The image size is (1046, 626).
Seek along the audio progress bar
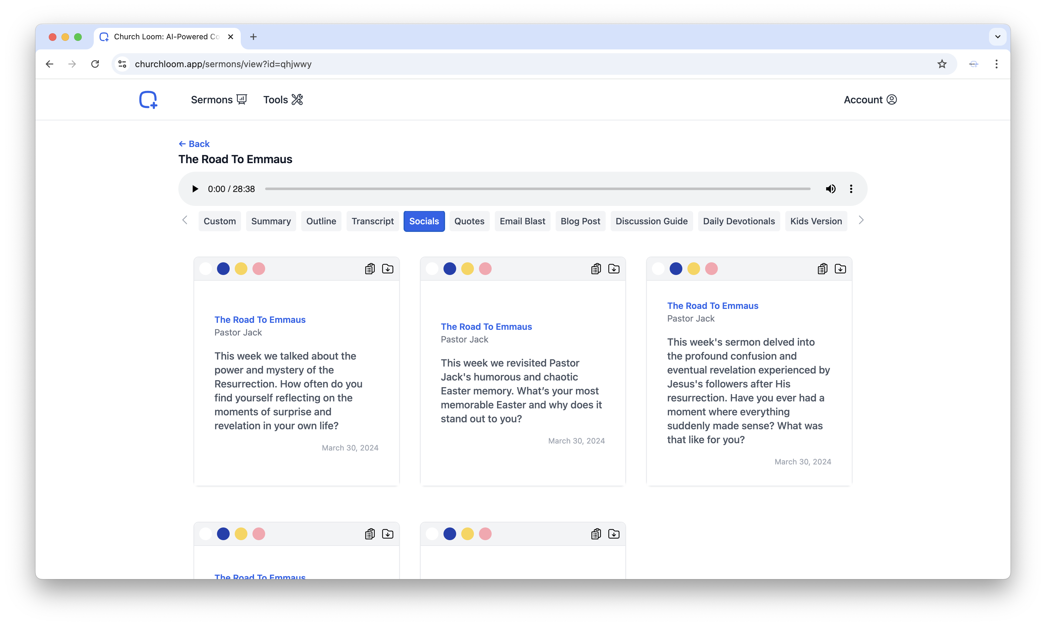(538, 189)
